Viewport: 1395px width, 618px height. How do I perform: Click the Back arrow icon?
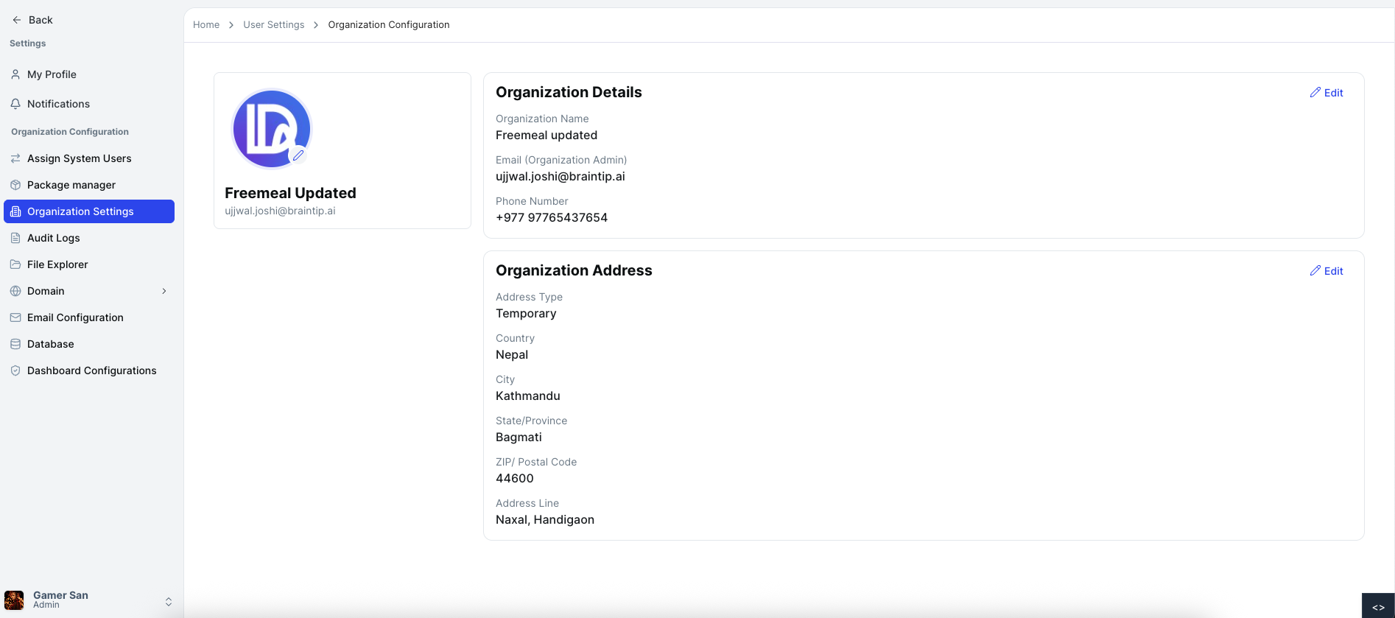[16, 20]
